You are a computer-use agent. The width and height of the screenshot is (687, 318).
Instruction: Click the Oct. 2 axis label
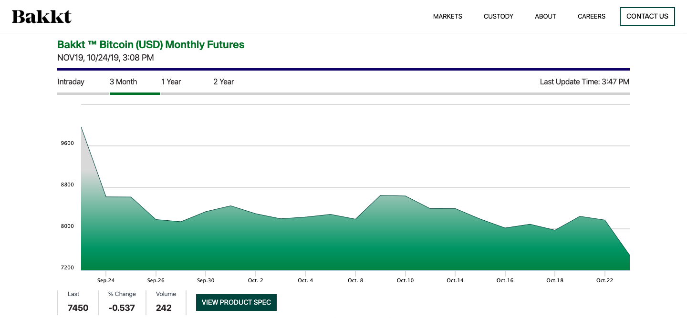256,280
